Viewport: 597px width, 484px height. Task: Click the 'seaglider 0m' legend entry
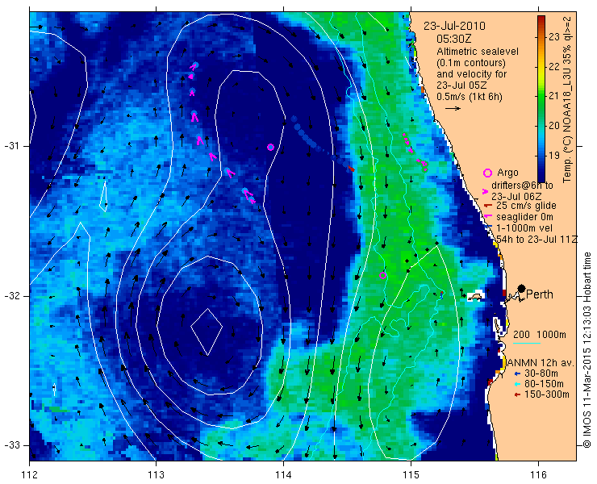tap(524, 217)
